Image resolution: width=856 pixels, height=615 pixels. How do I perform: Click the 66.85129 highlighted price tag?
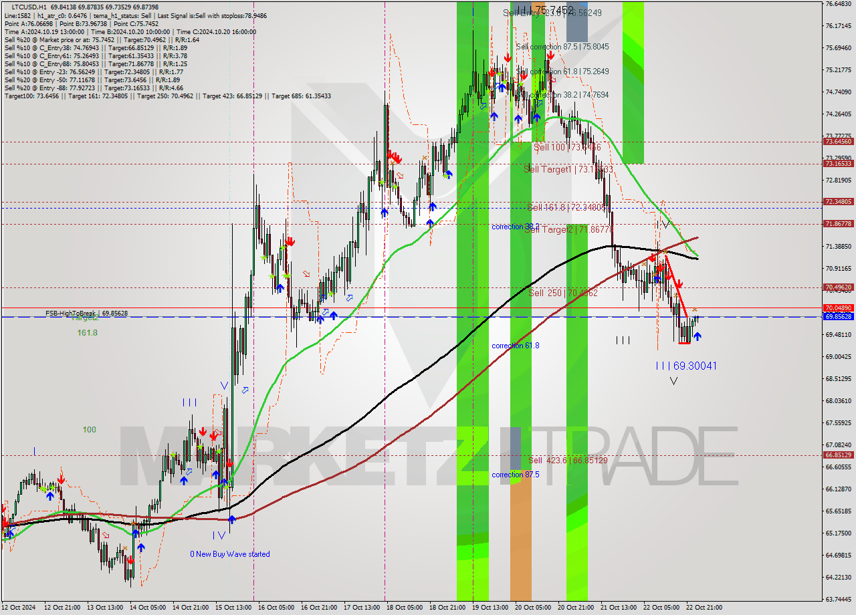(x=838, y=455)
